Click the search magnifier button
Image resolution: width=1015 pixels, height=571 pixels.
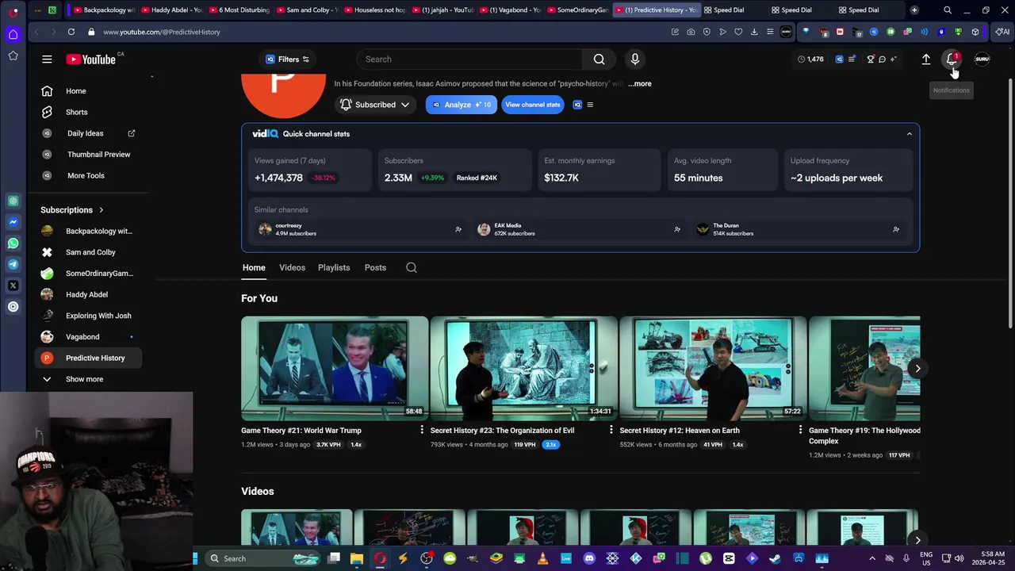tap(599, 59)
